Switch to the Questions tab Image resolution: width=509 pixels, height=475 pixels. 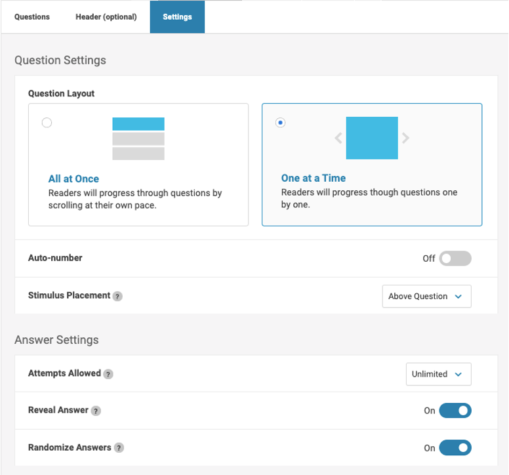coord(32,17)
